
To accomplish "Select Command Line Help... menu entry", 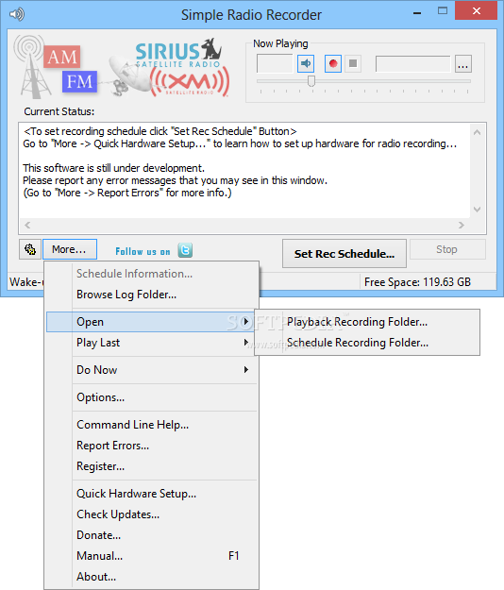I will point(152,425).
